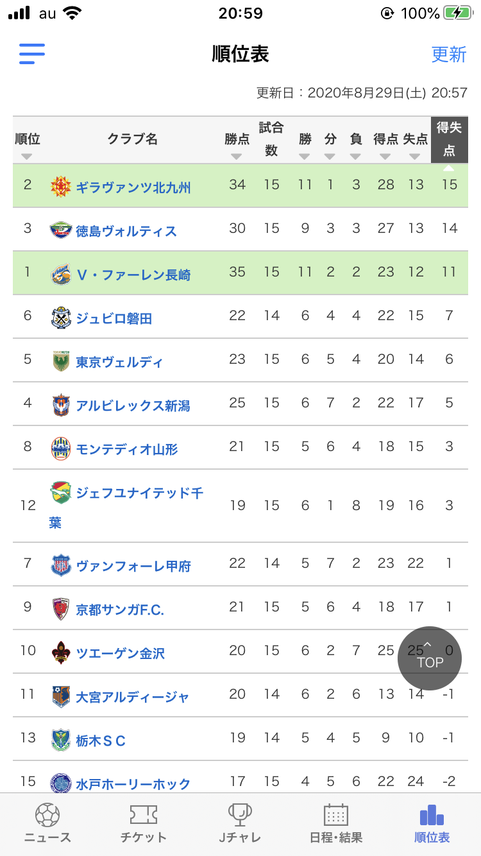
Task: Sort table by 勝点 column
Action: tap(237, 146)
